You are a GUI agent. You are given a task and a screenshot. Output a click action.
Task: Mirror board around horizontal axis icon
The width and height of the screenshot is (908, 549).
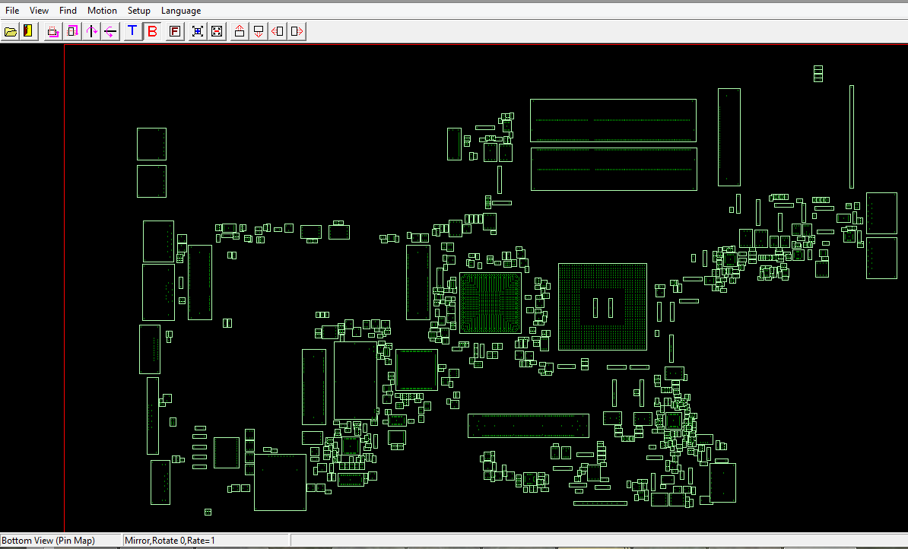pyautogui.click(x=110, y=31)
